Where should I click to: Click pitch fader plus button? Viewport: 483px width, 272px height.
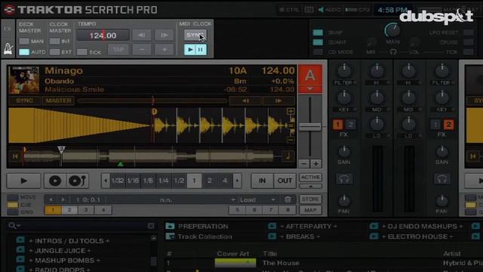tap(315, 164)
